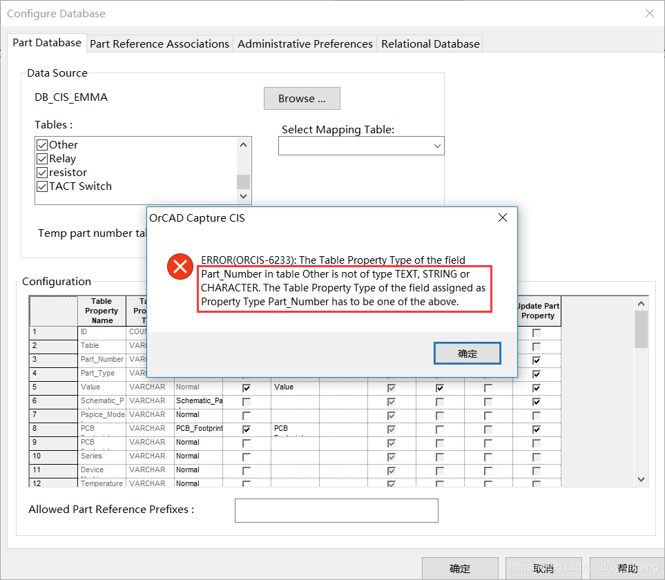
Task: Click the Browse button for the data source
Action: pyautogui.click(x=302, y=98)
